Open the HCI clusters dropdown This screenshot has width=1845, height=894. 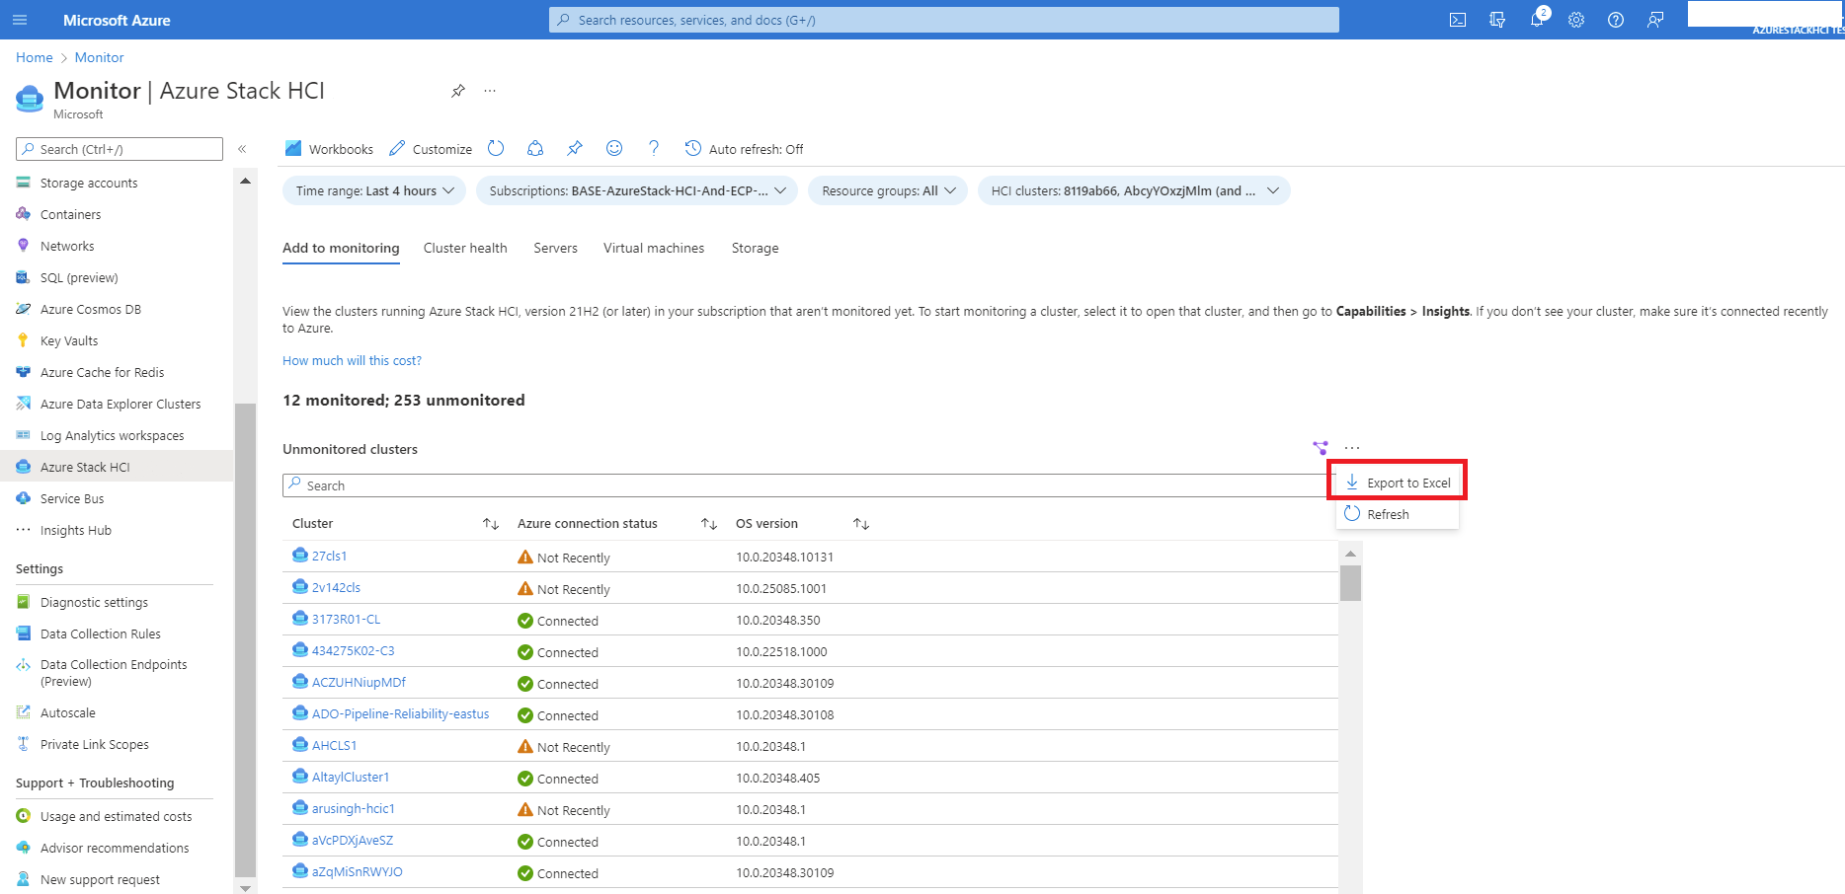tap(1134, 190)
